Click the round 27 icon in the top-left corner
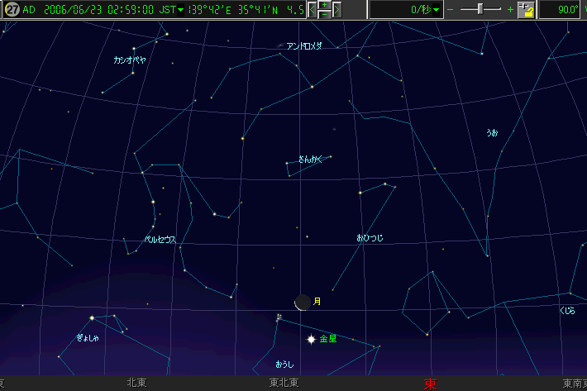The image size is (587, 391). point(12,10)
